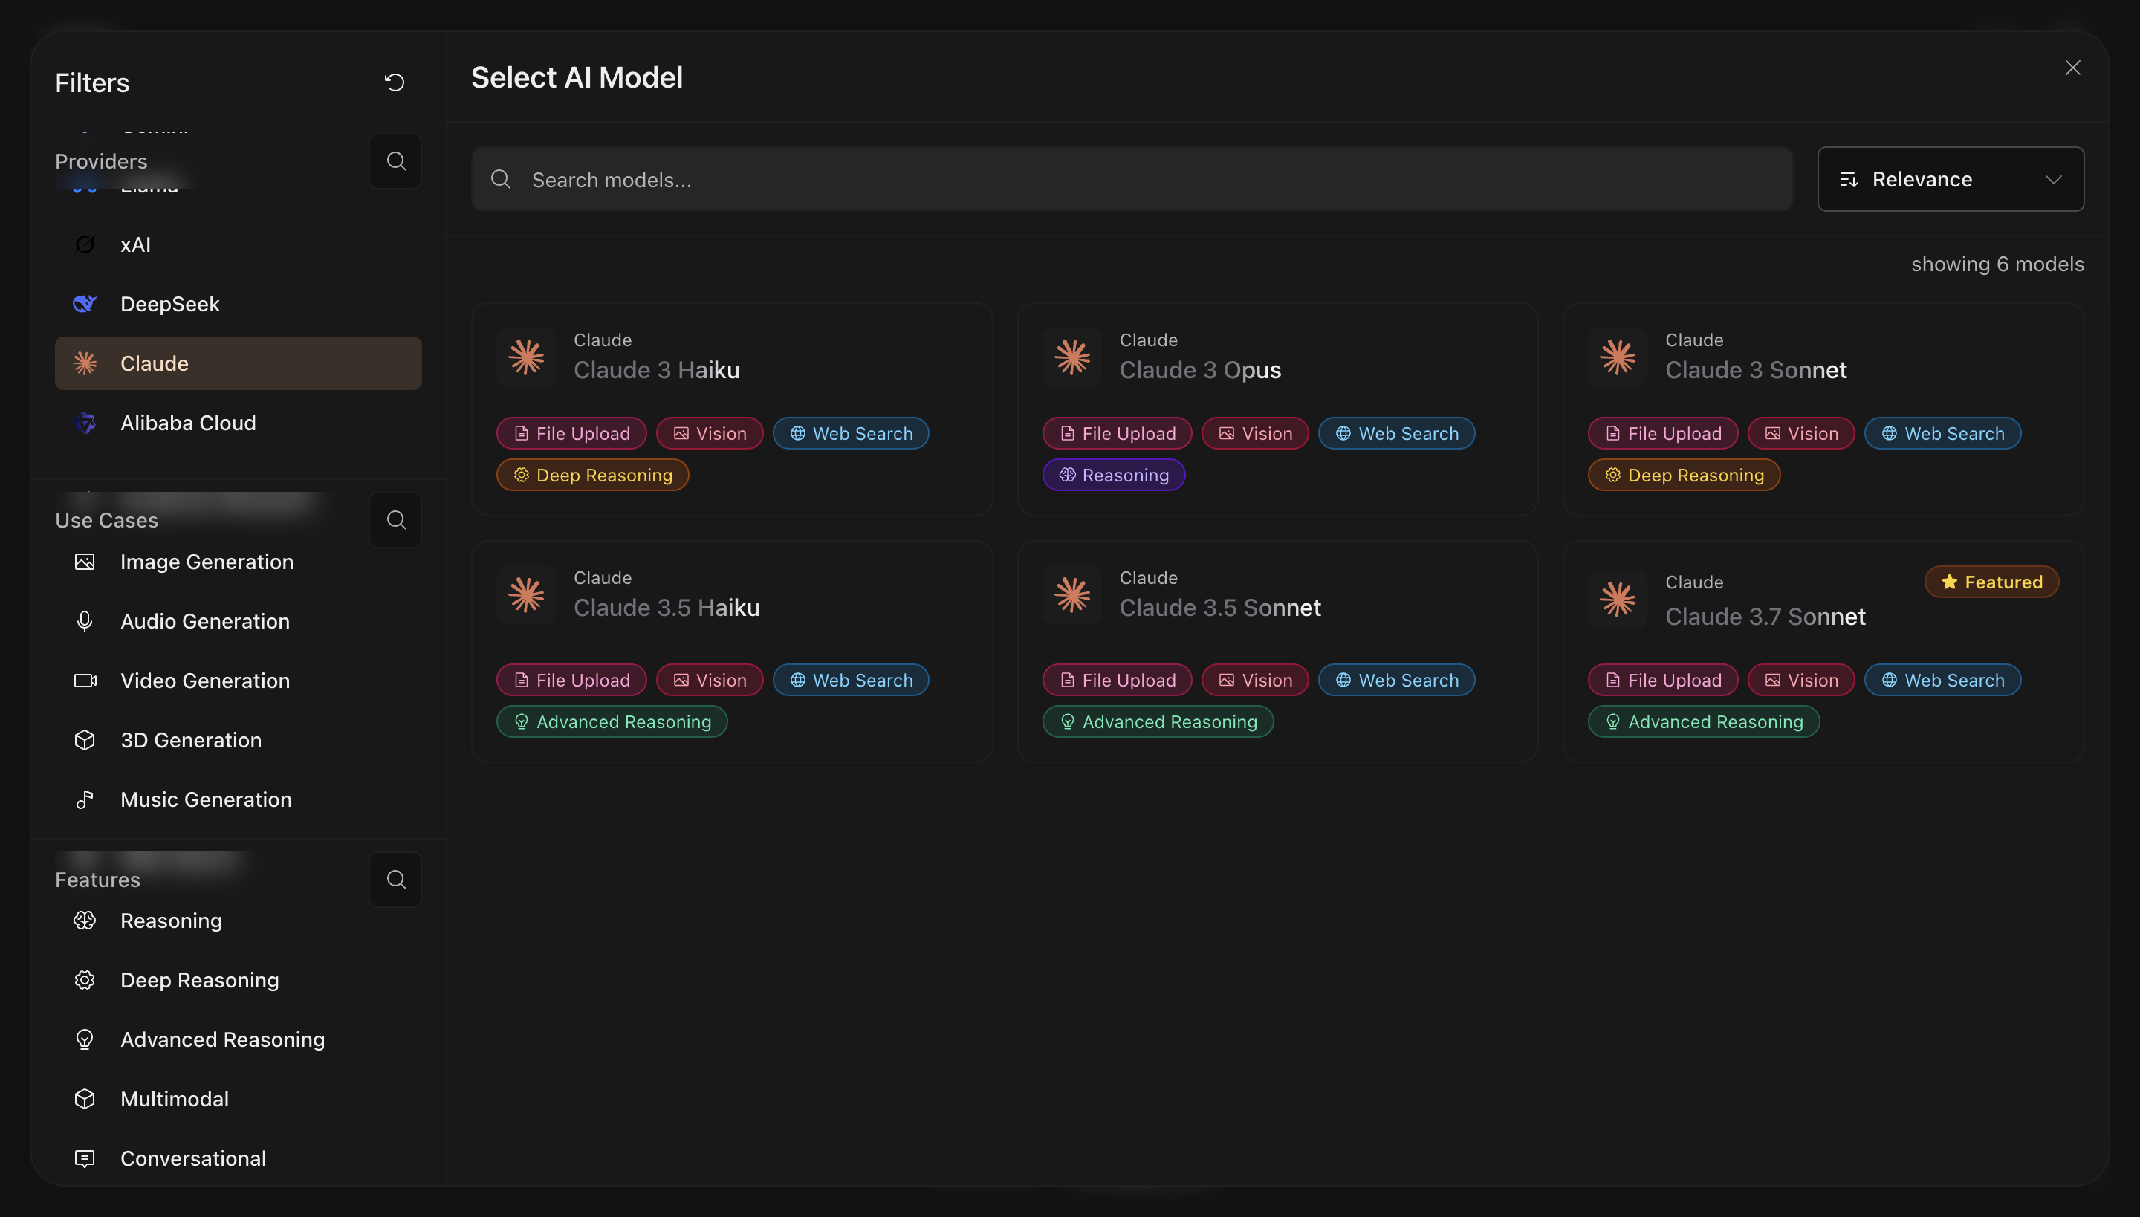Click the Use Cases search icon
The width and height of the screenshot is (2140, 1217).
[395, 520]
